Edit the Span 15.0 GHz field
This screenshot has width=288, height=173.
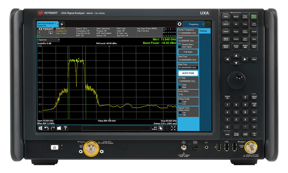tap(188, 39)
